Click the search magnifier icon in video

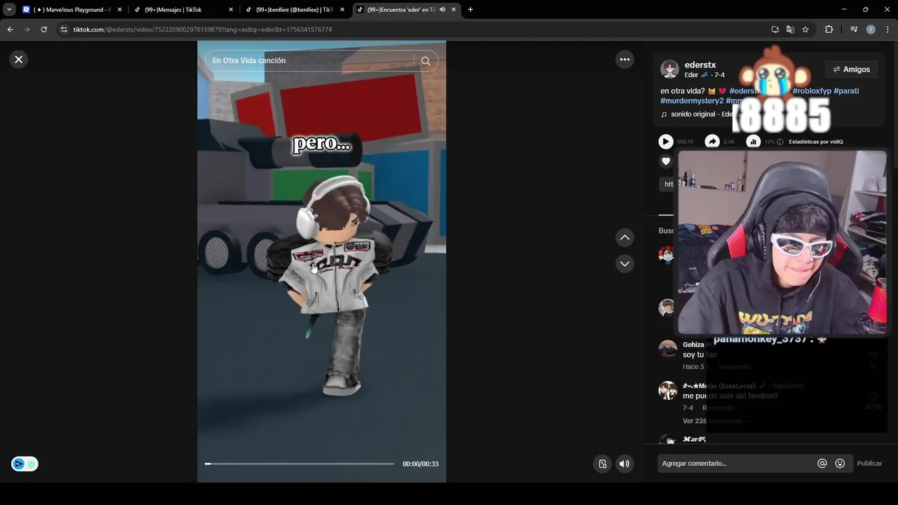coord(426,61)
